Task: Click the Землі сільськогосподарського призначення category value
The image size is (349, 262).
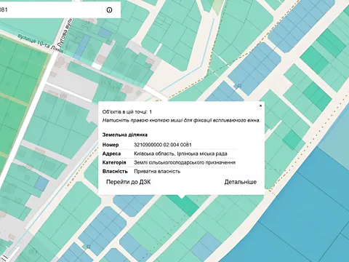Action: pyautogui.click(x=185, y=162)
